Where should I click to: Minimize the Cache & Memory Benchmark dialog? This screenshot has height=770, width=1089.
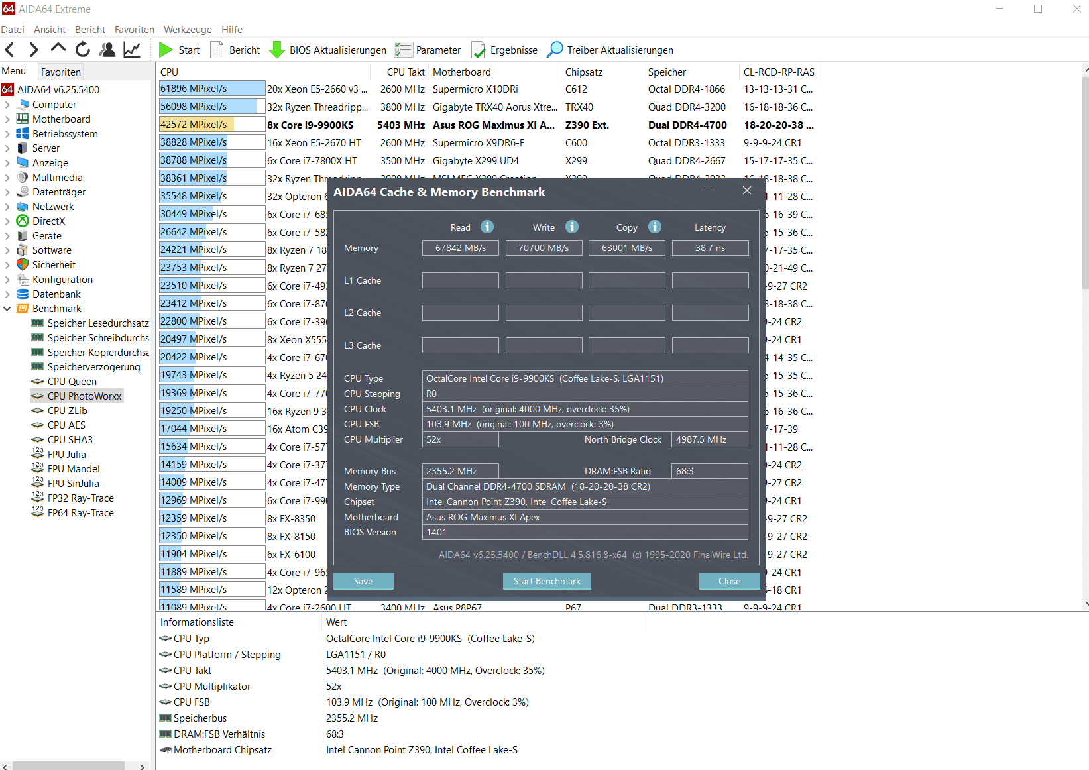[x=708, y=191]
